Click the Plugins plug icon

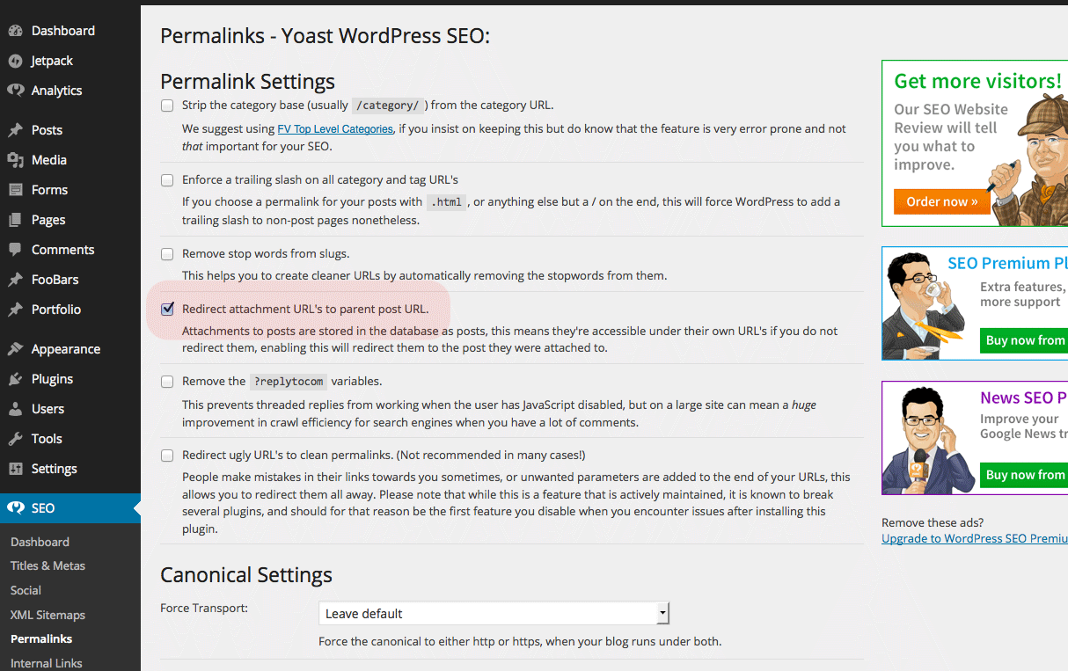pos(15,379)
